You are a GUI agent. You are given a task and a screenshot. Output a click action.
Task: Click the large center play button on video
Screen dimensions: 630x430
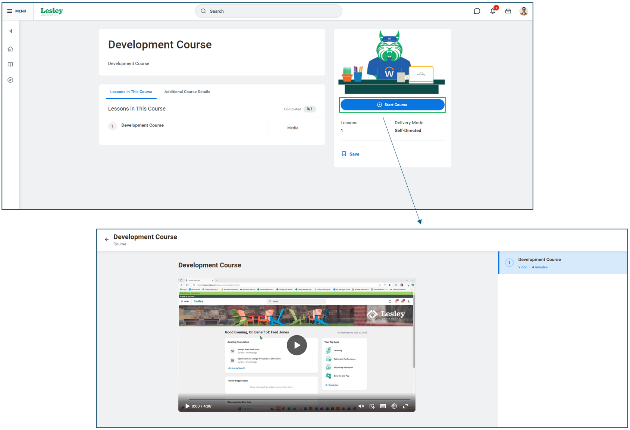[x=297, y=345]
